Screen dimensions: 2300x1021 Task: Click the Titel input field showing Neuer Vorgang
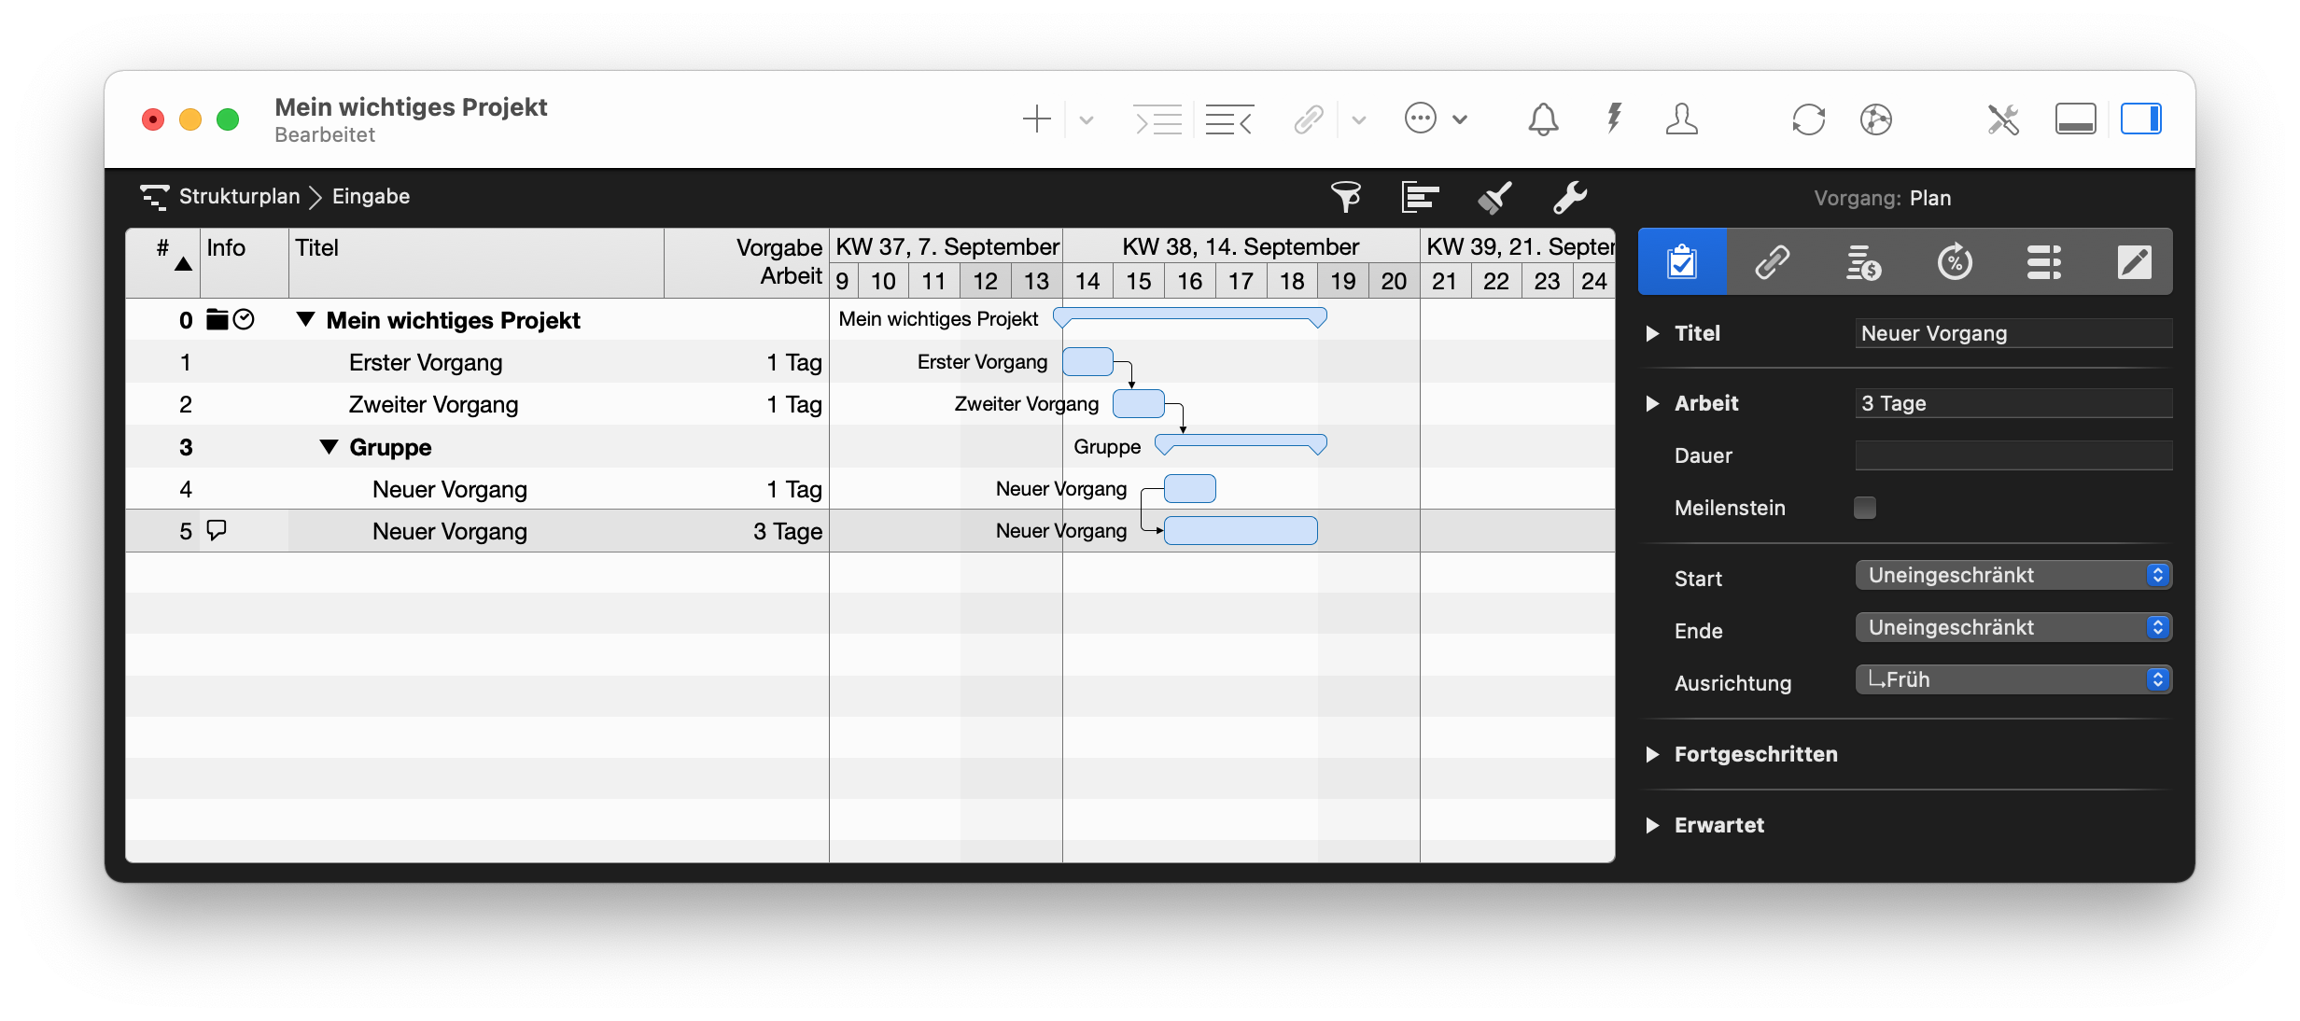[2012, 333]
